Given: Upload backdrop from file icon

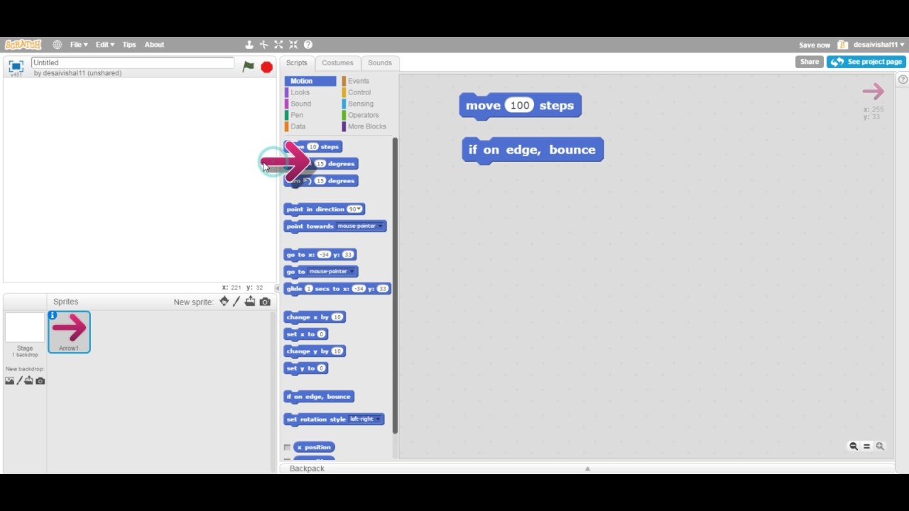Looking at the screenshot, I should (29, 381).
